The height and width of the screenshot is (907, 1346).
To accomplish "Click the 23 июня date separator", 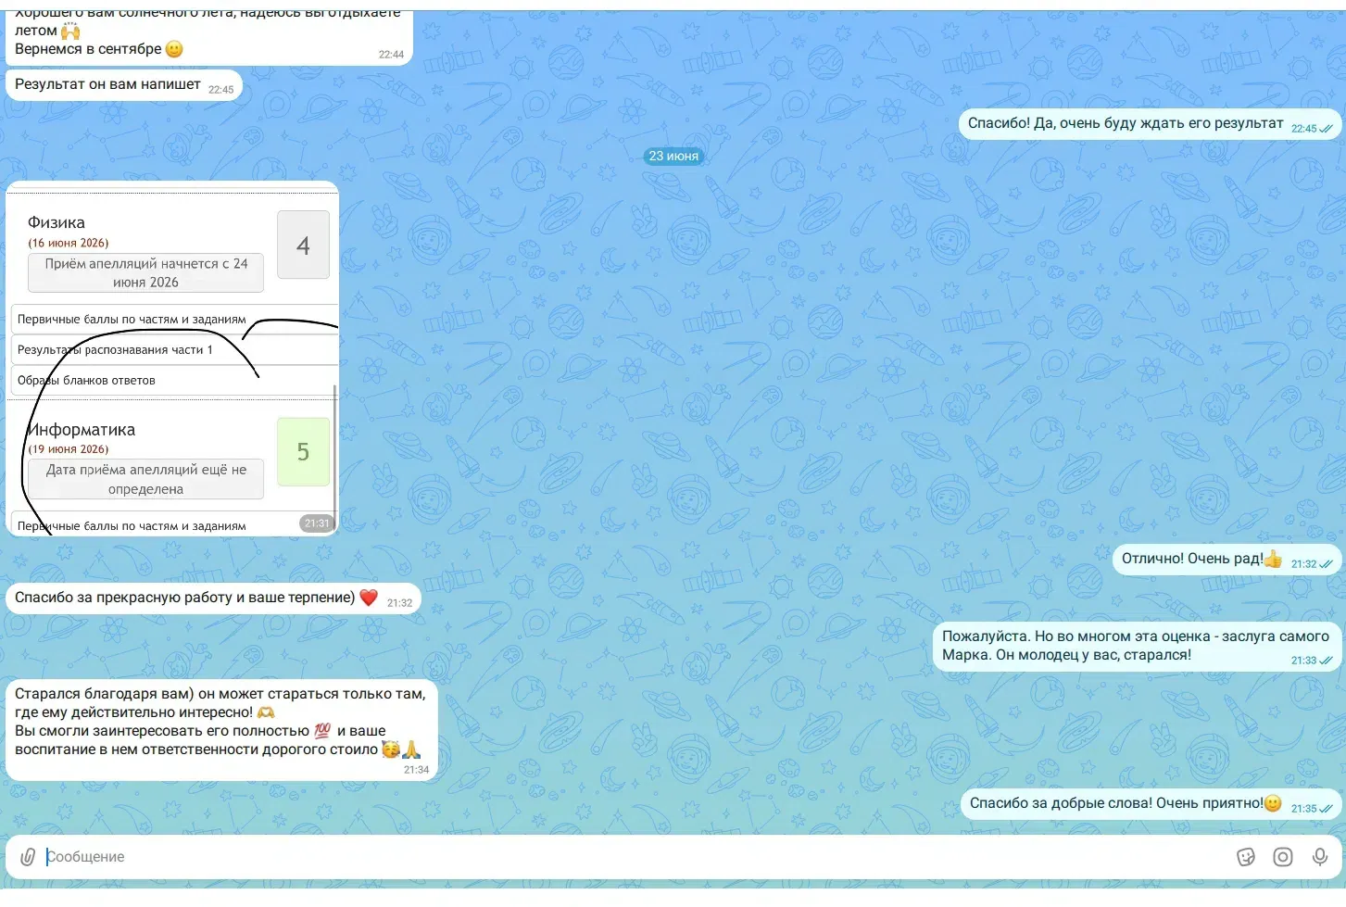I will tap(673, 156).
